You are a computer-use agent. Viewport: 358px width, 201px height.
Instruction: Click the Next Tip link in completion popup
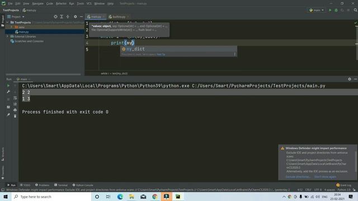(x=161, y=55)
